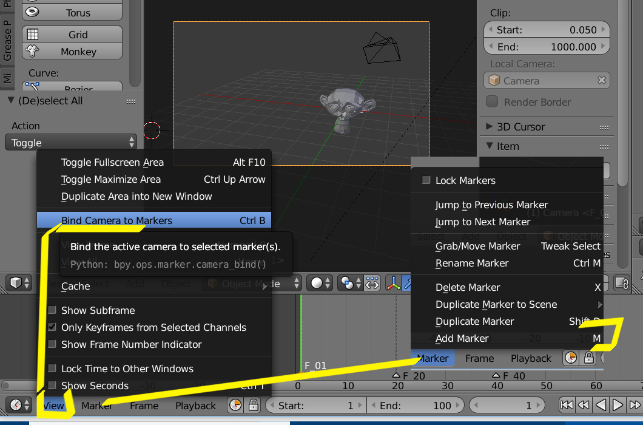This screenshot has height=425, width=643.
Task: Choose Duplicate Area into New Window
Action: tap(154, 196)
